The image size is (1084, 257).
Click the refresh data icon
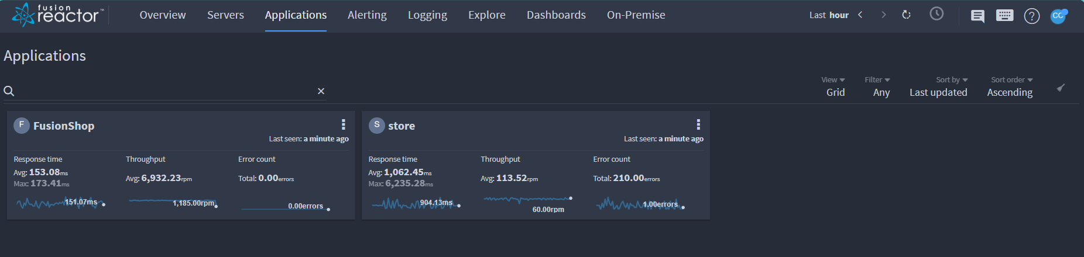tap(906, 15)
